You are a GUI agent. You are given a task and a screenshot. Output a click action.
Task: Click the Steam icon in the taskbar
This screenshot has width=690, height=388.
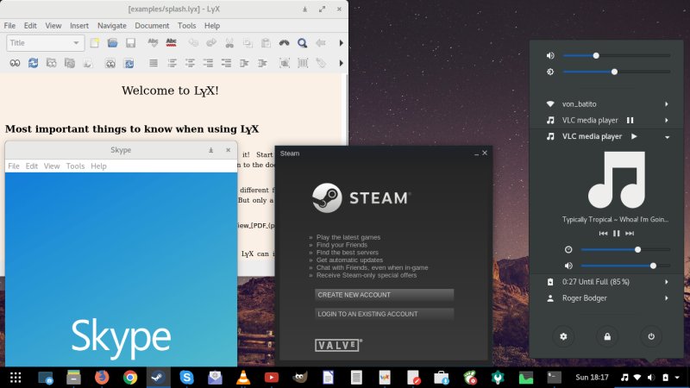(x=158, y=378)
